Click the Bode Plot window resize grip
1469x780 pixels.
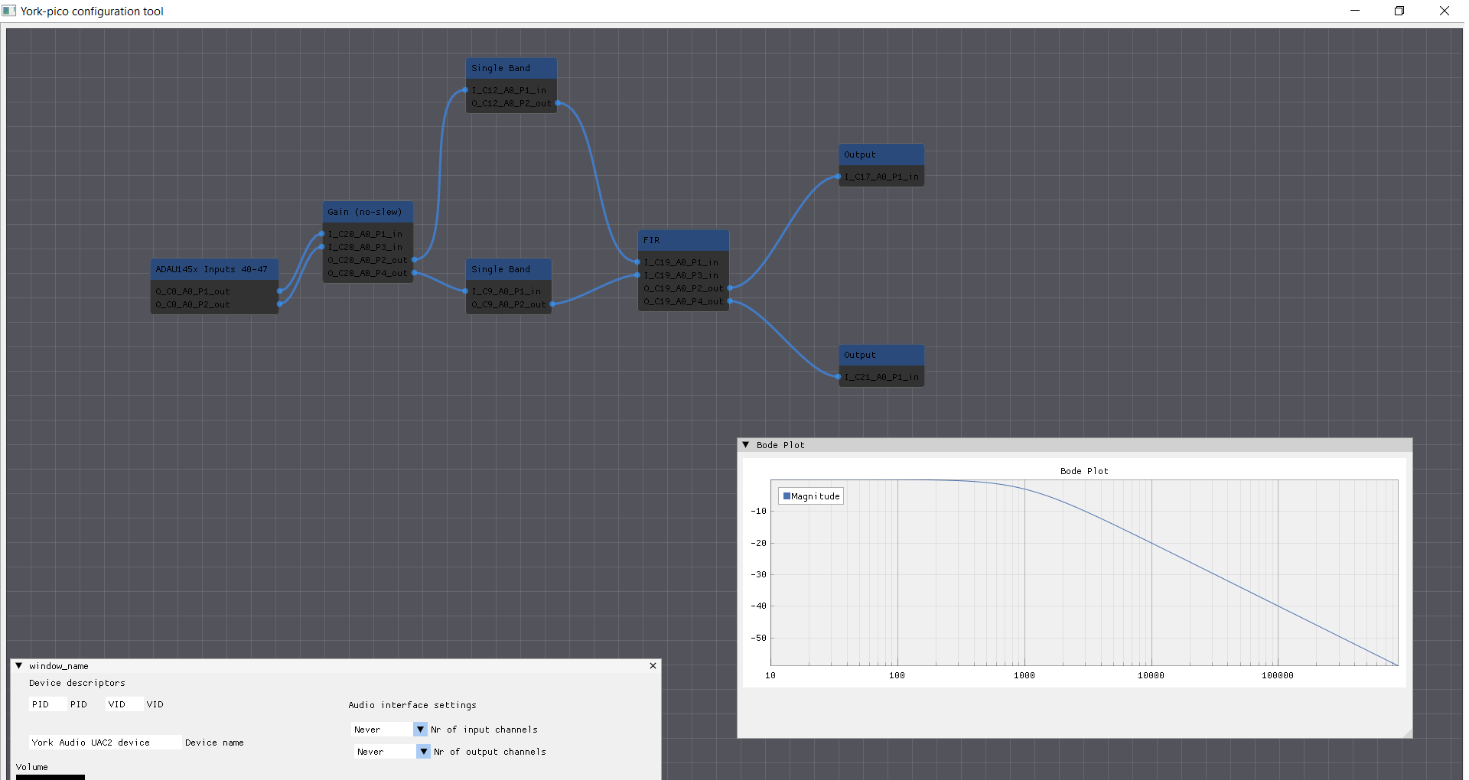[1406, 732]
